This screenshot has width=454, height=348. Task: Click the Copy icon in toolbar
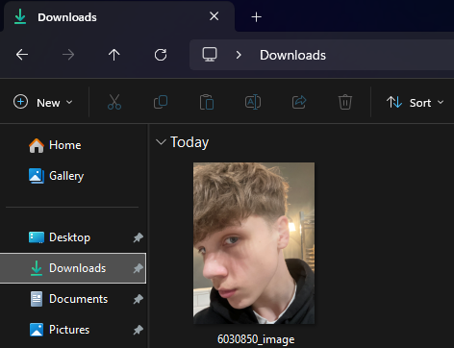(161, 102)
